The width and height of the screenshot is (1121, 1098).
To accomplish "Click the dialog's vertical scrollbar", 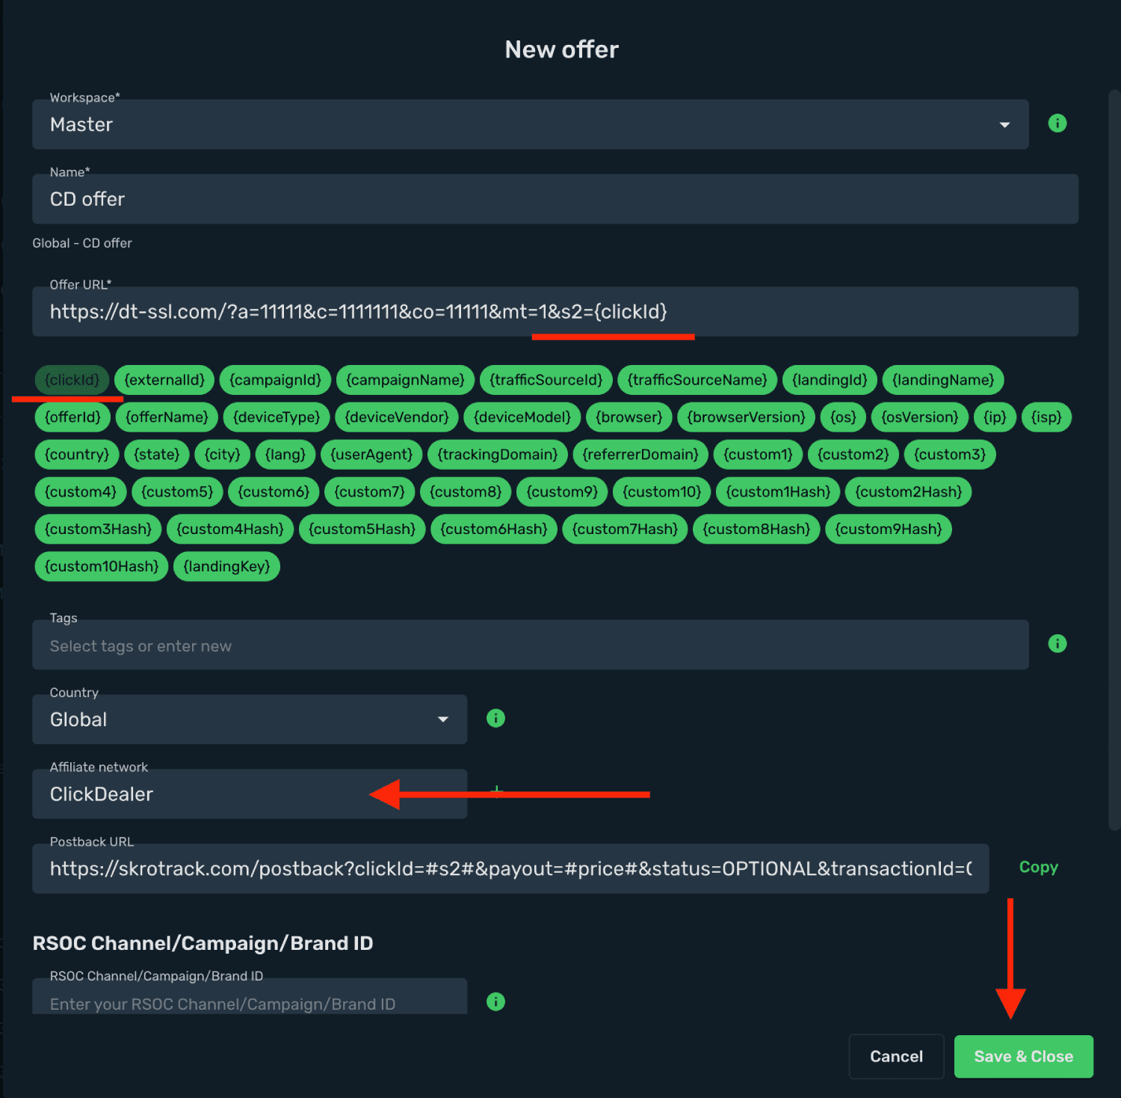I will pyautogui.click(x=1114, y=460).
